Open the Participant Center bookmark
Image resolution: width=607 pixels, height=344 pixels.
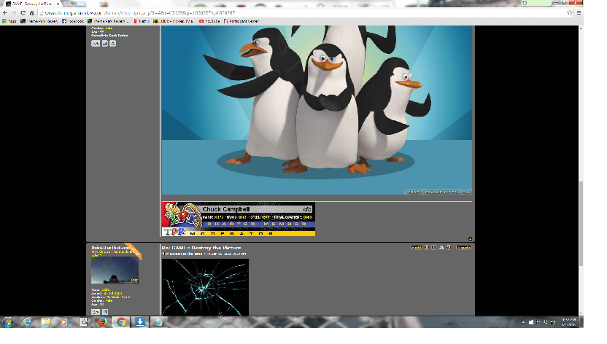[x=241, y=21]
